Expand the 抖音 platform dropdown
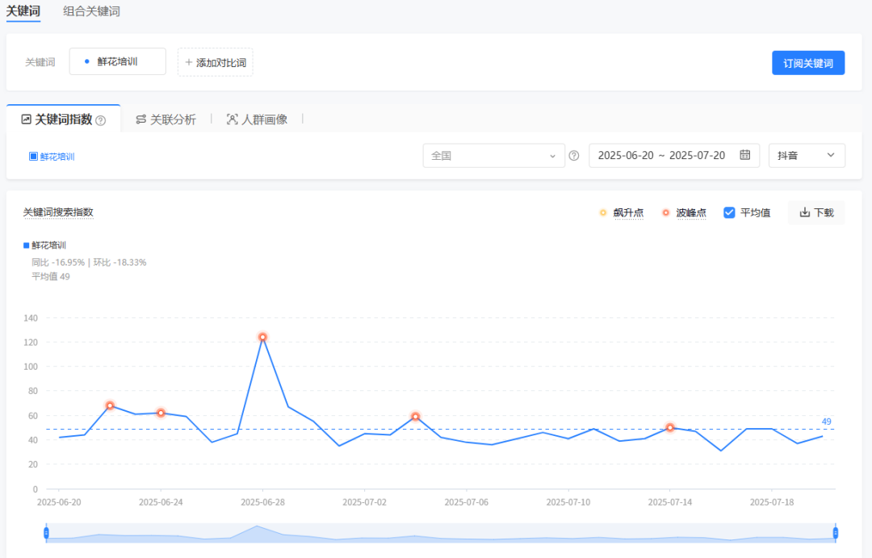The image size is (872, 558). click(x=807, y=155)
